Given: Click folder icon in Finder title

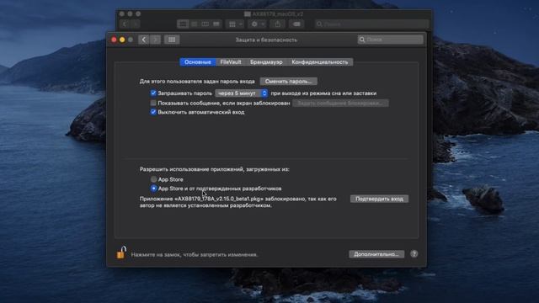Looking at the screenshot, I should (x=247, y=14).
